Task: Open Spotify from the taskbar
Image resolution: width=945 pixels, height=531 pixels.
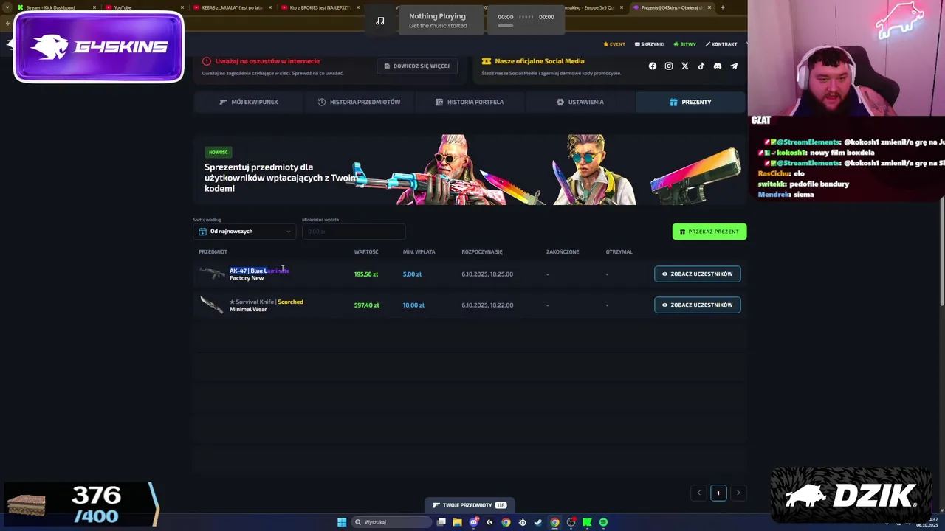Action: (603, 522)
